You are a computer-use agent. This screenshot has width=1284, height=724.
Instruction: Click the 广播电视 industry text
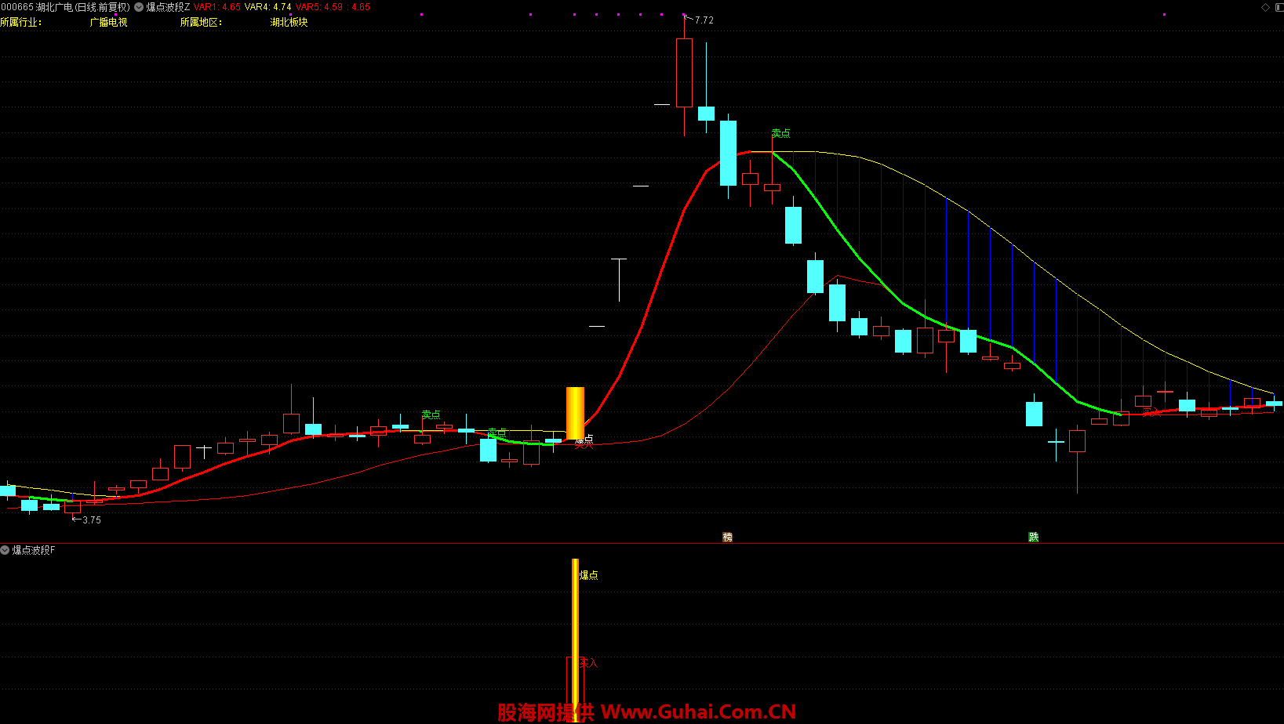tap(108, 22)
